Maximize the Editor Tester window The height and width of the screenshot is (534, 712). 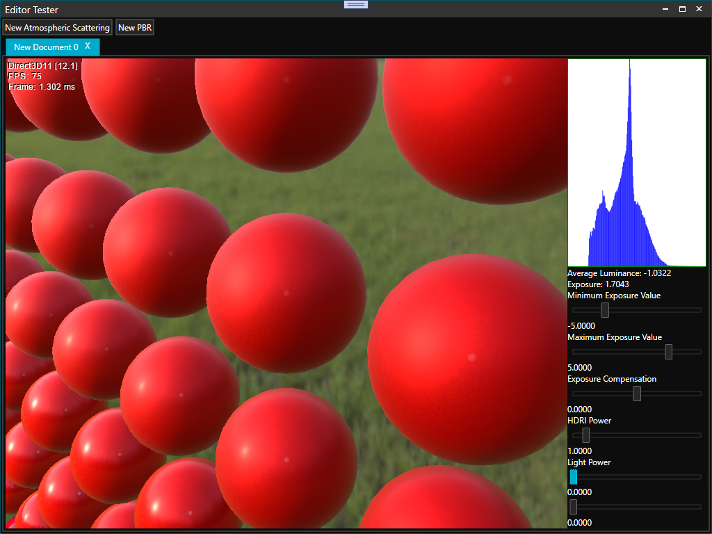pos(682,9)
